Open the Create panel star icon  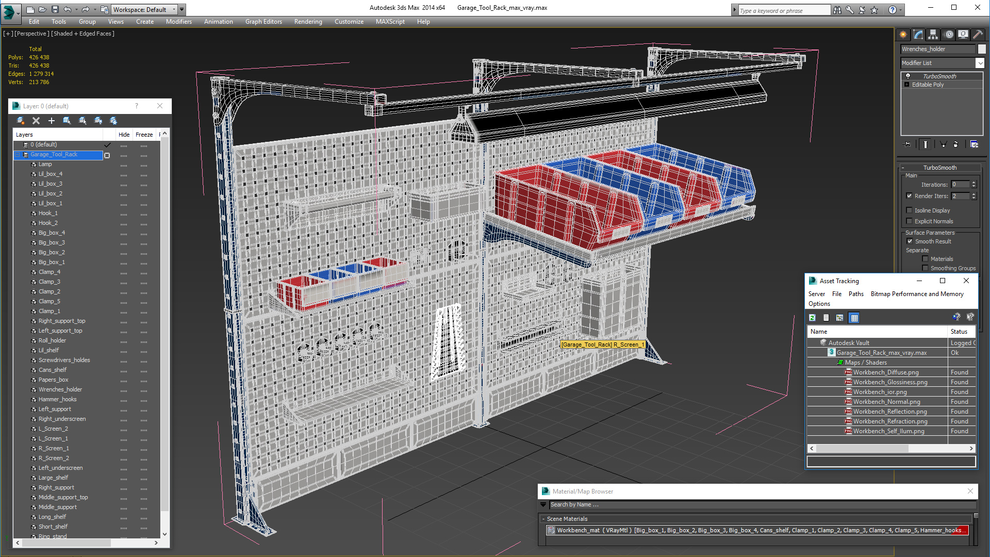pyautogui.click(x=903, y=35)
